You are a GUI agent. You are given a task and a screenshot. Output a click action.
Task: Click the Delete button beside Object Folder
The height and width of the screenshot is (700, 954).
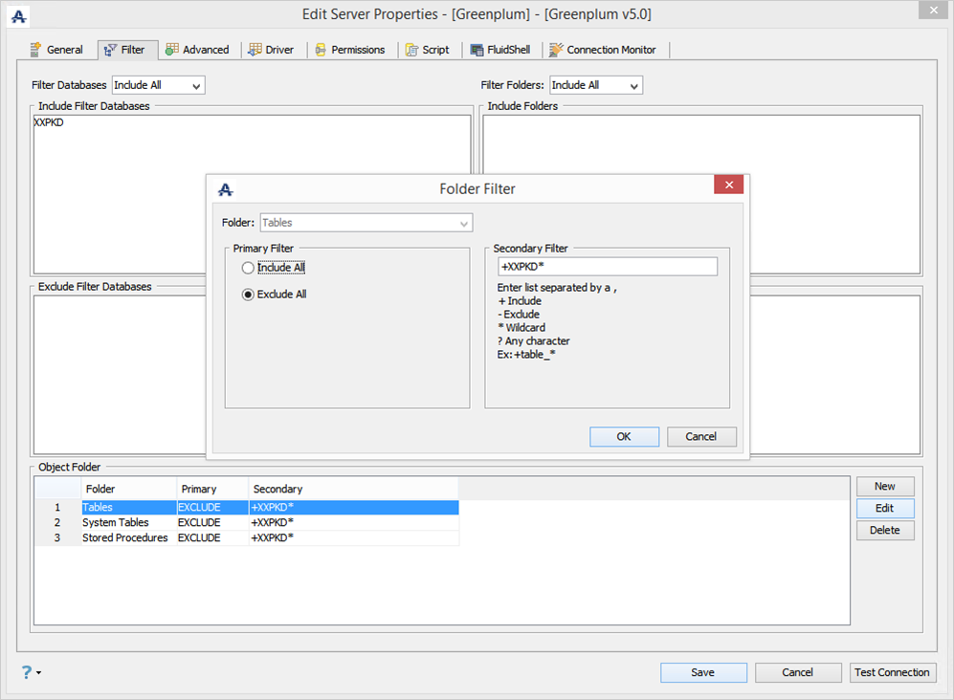885,530
